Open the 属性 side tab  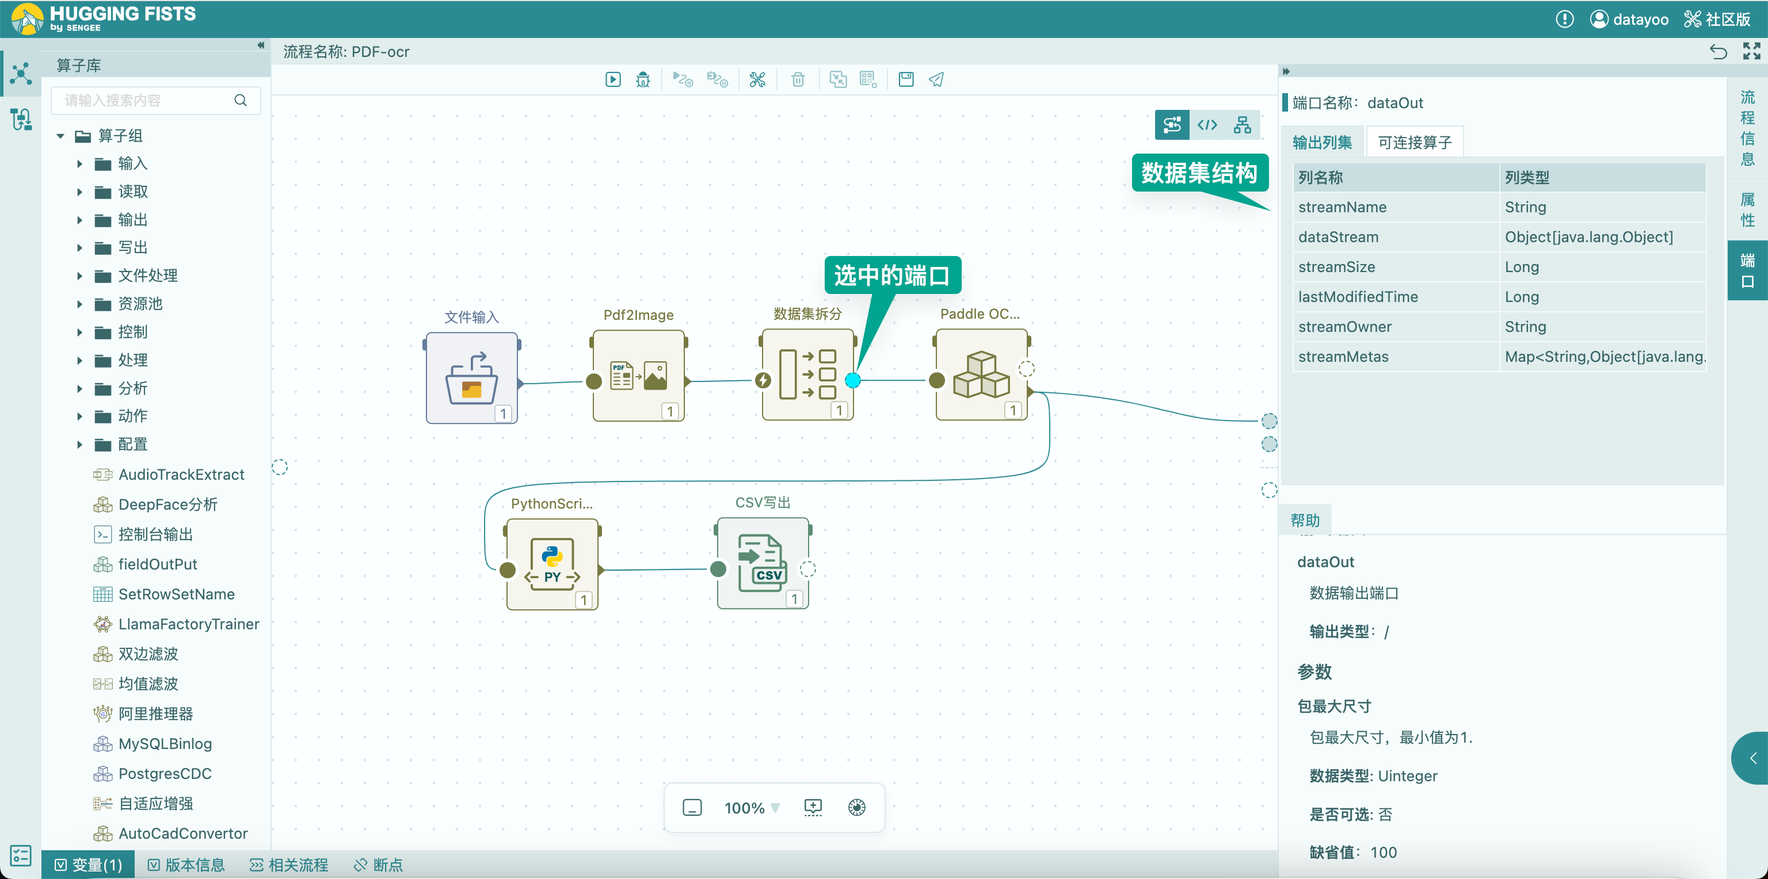click(1747, 209)
